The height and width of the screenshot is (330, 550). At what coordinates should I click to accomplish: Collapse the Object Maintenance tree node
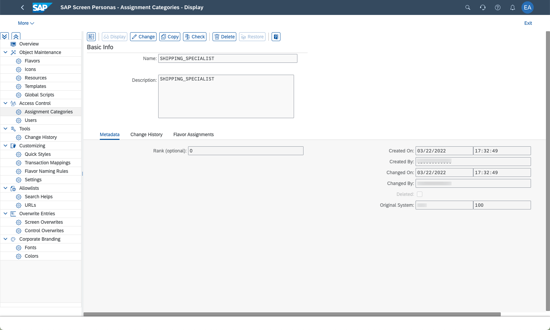click(x=5, y=52)
